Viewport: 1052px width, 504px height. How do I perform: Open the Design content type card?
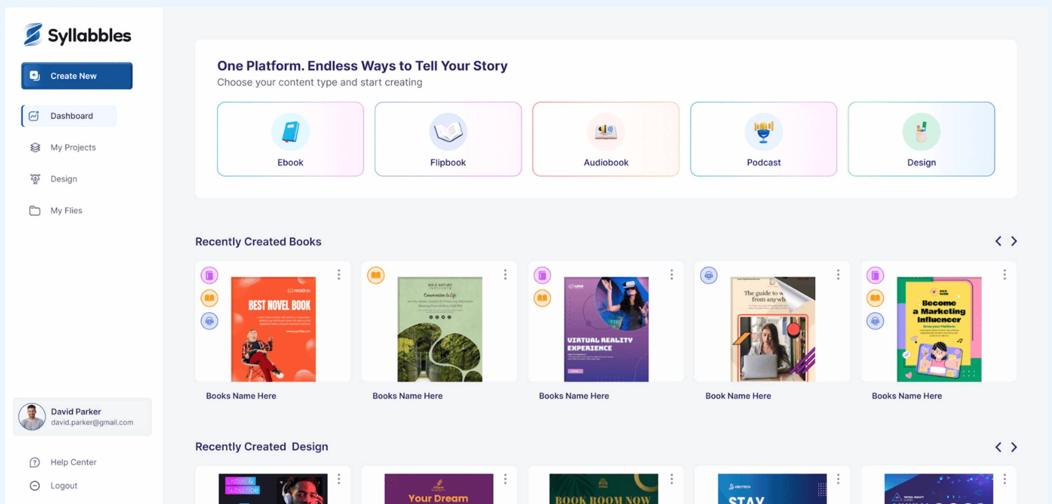(x=921, y=139)
